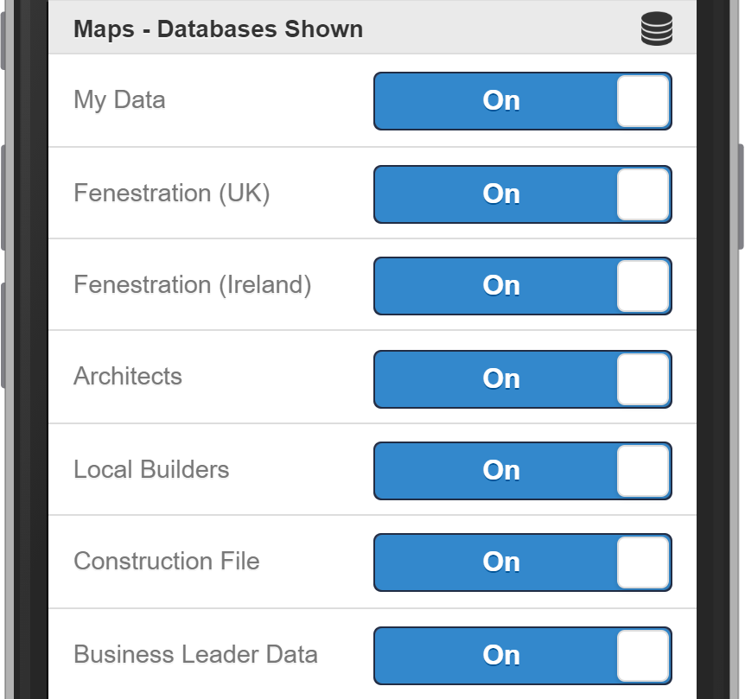Click the Fenestration (Ireland) label

point(192,285)
